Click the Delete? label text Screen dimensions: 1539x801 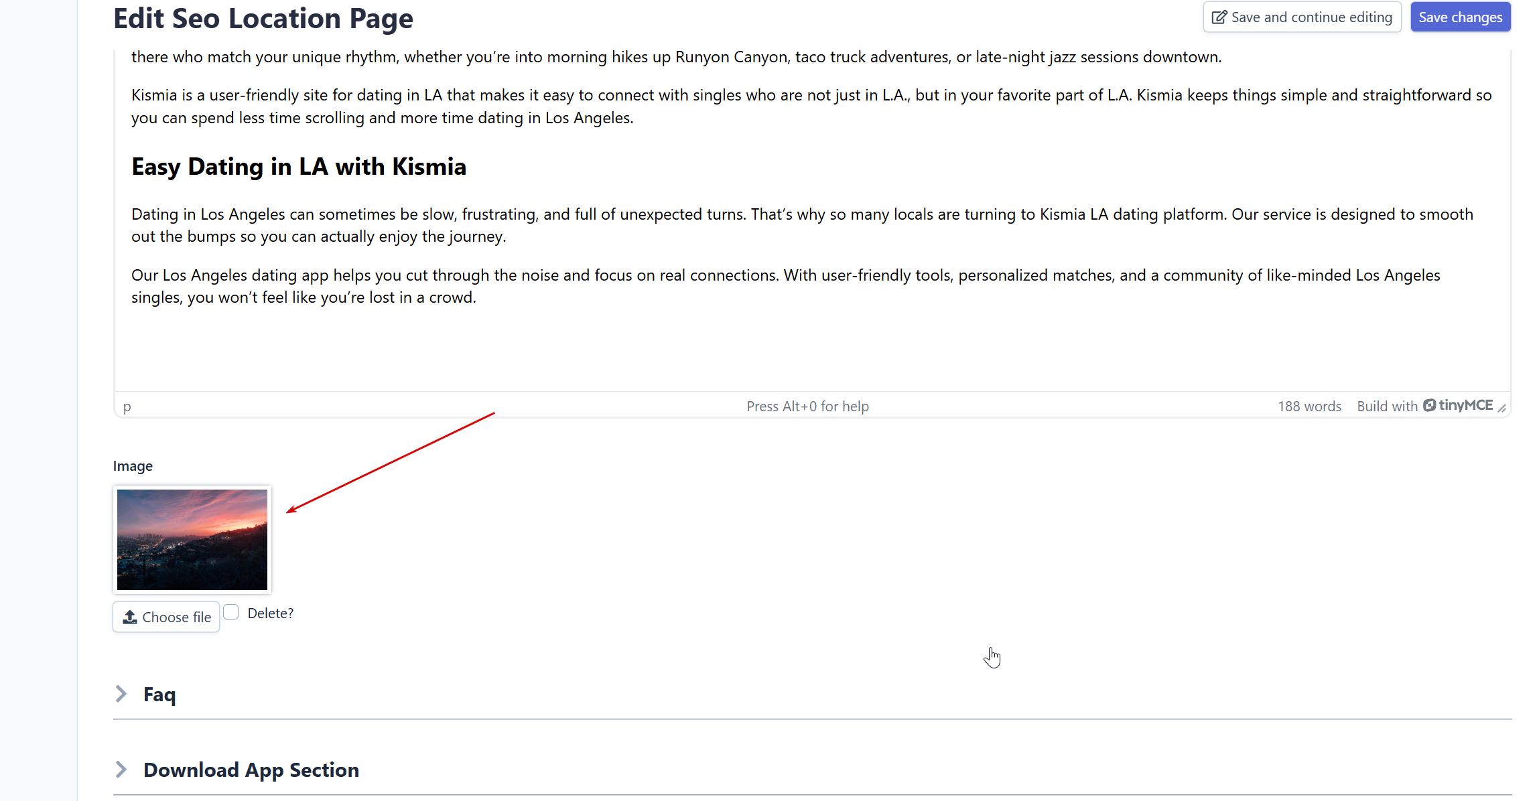[x=270, y=613]
